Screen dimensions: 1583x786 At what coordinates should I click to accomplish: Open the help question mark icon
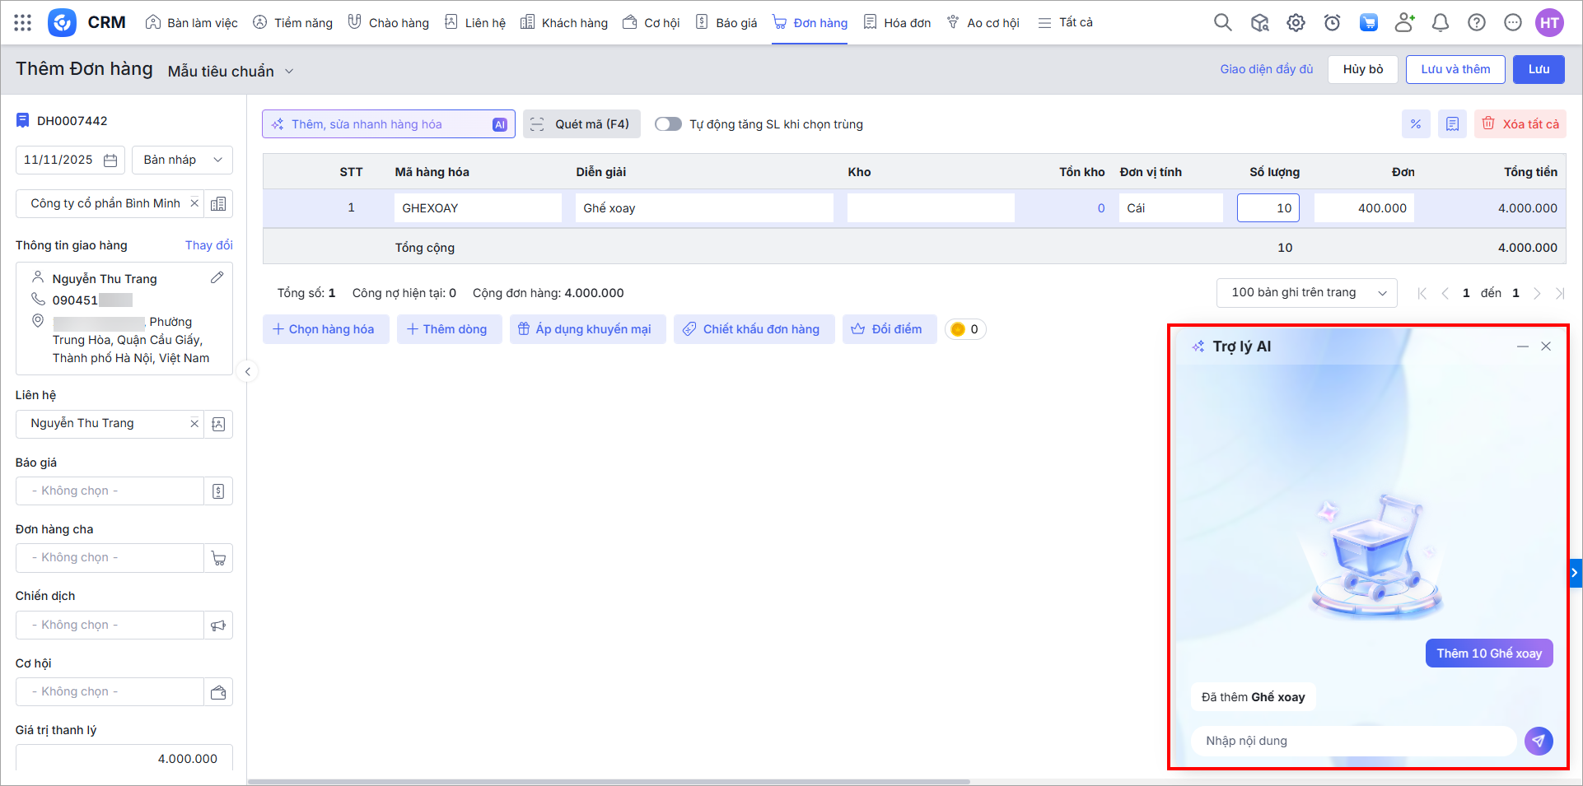click(x=1476, y=23)
